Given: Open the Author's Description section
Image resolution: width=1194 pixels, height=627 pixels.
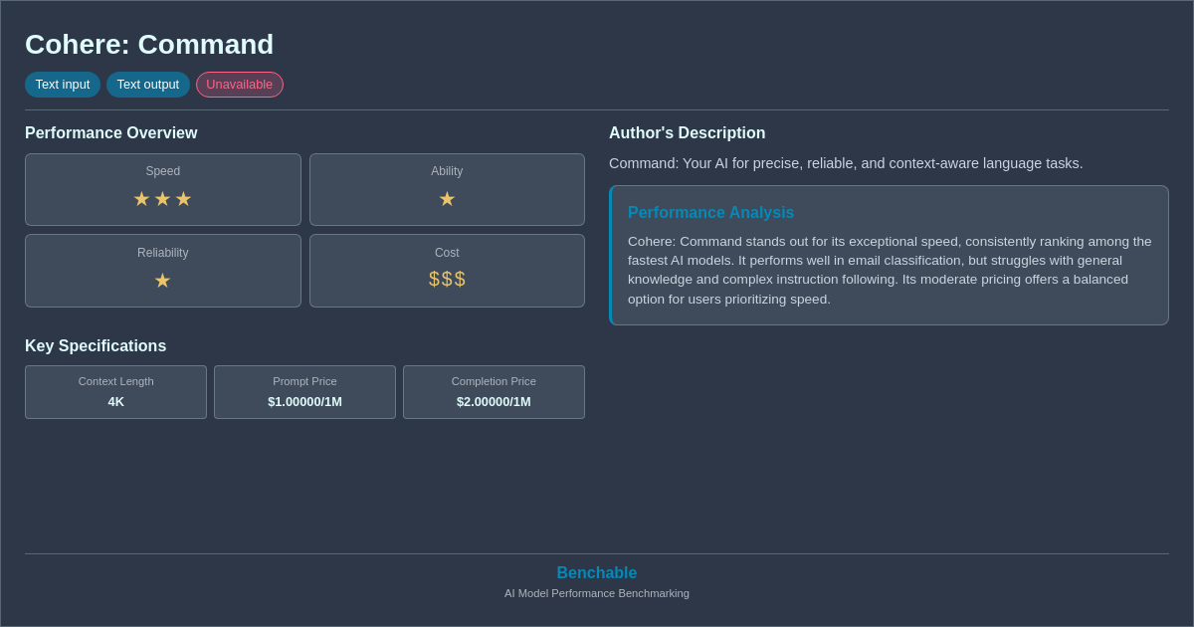Looking at the screenshot, I should tap(687, 132).
